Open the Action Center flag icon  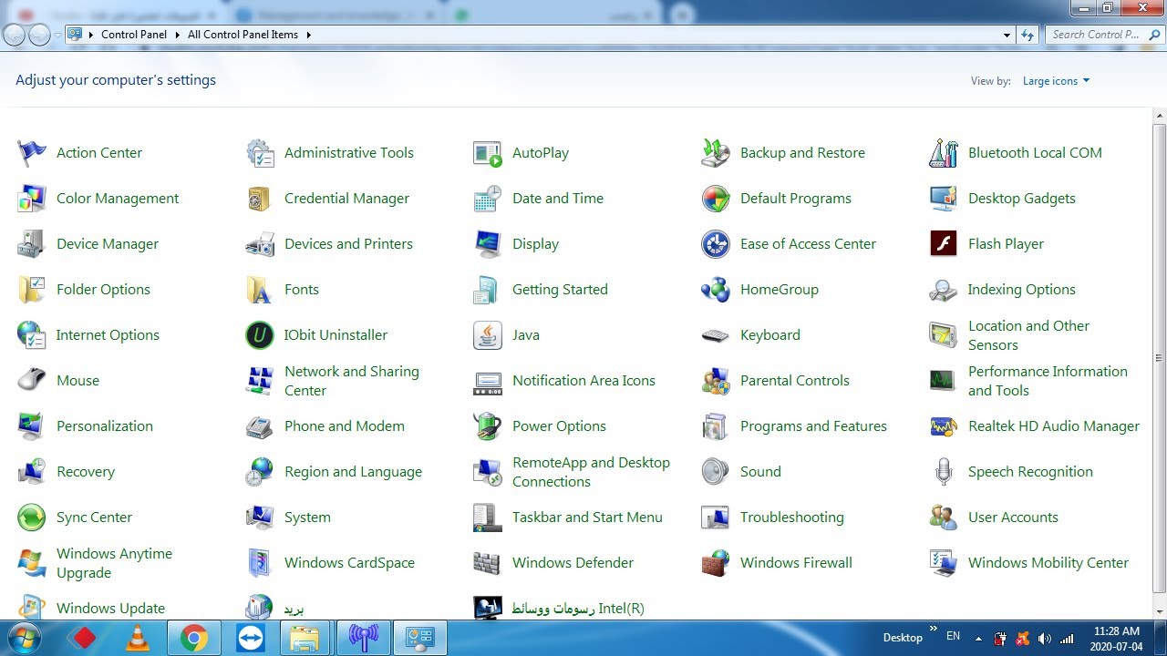click(x=32, y=153)
